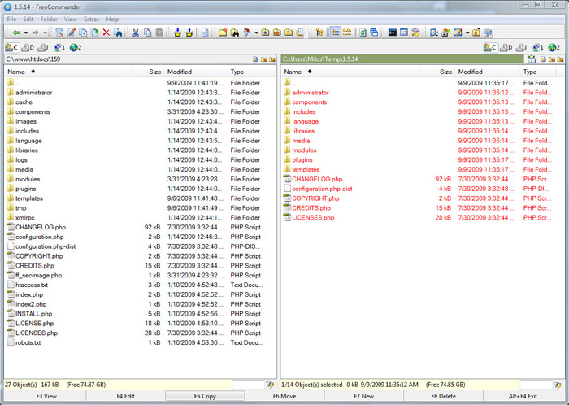This screenshot has height=405, width=569.
Task: Click the Unpack files up-arrow icon
Action: [x=189, y=33]
